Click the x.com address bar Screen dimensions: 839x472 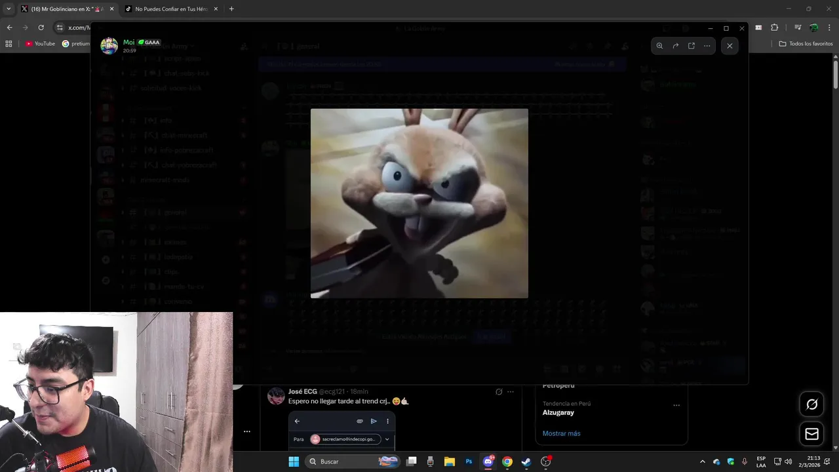click(79, 28)
